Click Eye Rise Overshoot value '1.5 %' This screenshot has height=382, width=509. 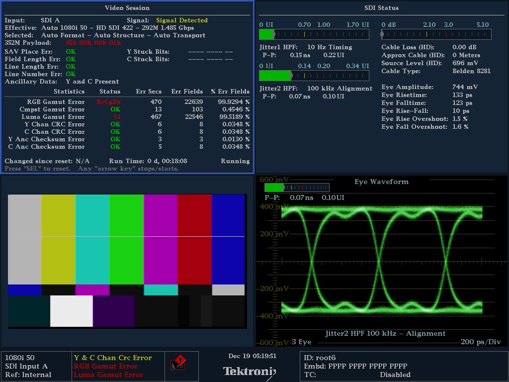pyautogui.click(x=460, y=119)
